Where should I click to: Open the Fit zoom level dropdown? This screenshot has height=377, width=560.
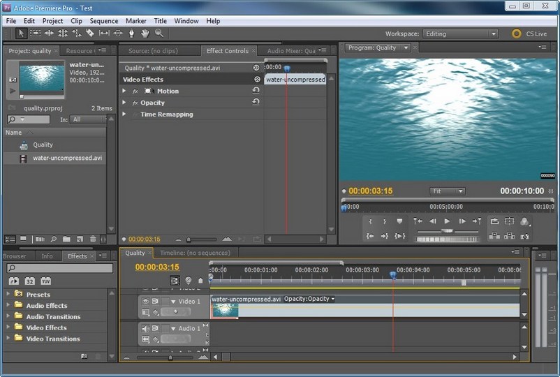tap(448, 191)
